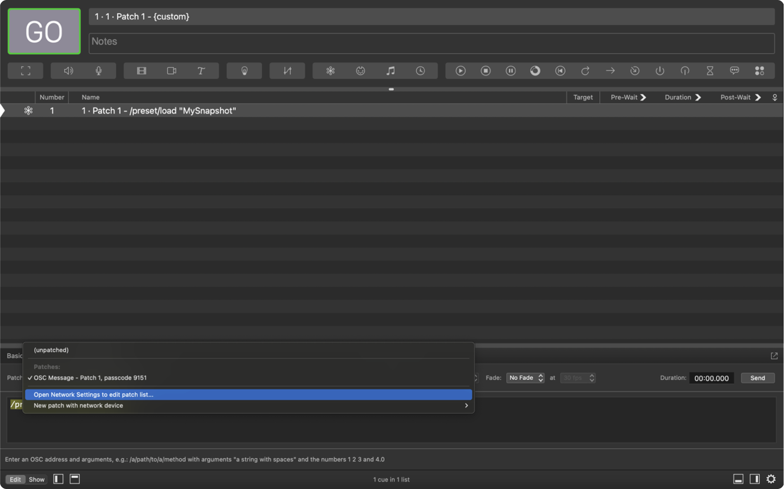Select the Timecode cue icon
784x489 pixels.
[420, 70]
